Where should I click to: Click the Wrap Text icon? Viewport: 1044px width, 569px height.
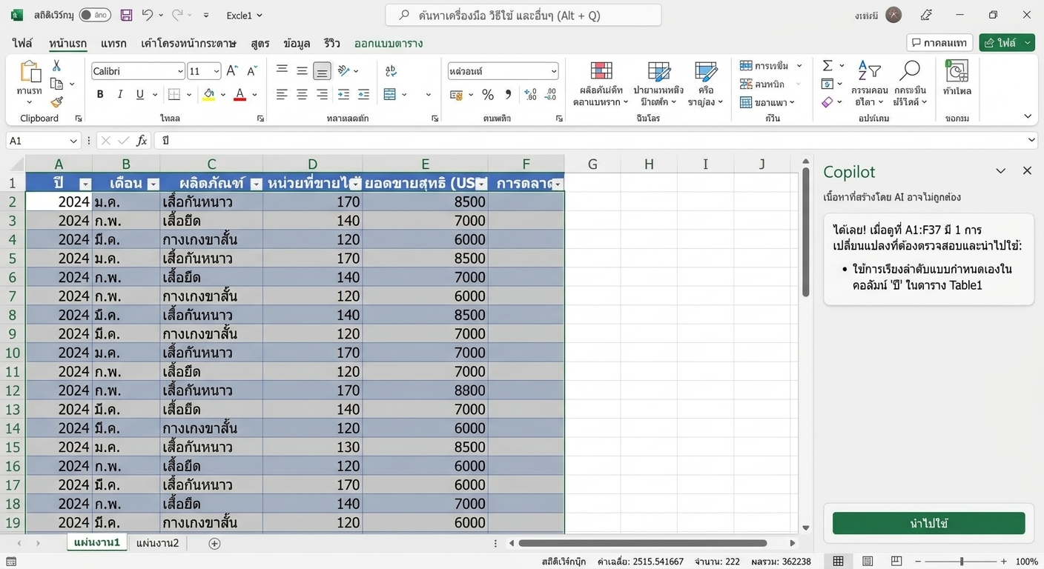point(391,70)
